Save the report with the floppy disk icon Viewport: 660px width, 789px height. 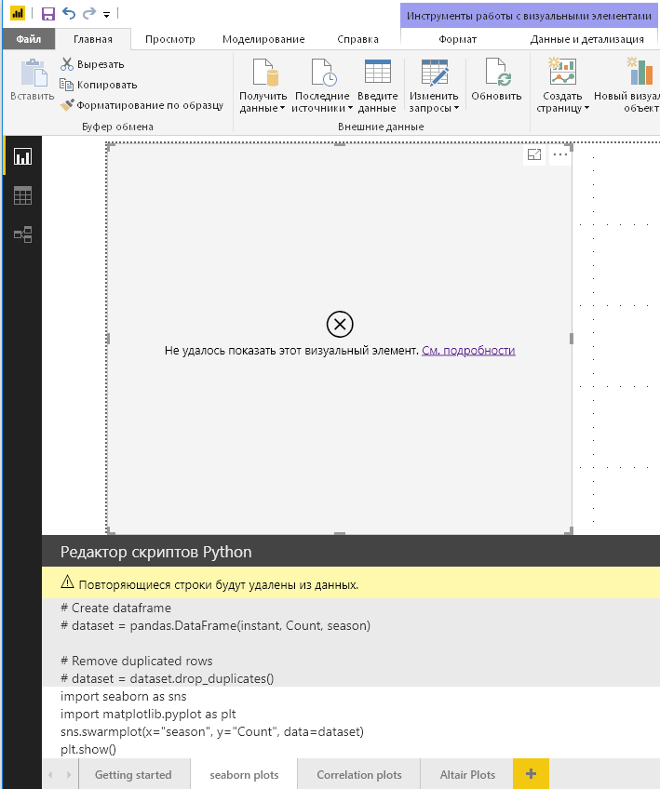[x=47, y=14]
